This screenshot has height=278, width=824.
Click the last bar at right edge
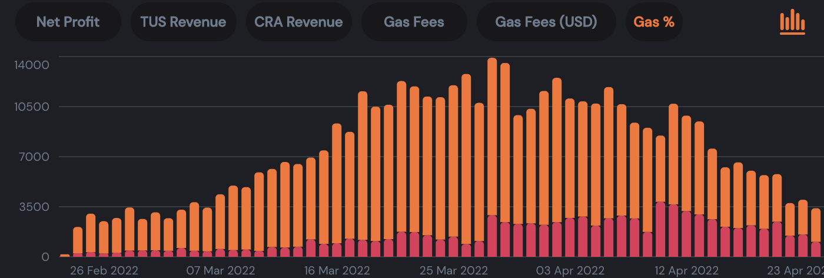click(816, 233)
